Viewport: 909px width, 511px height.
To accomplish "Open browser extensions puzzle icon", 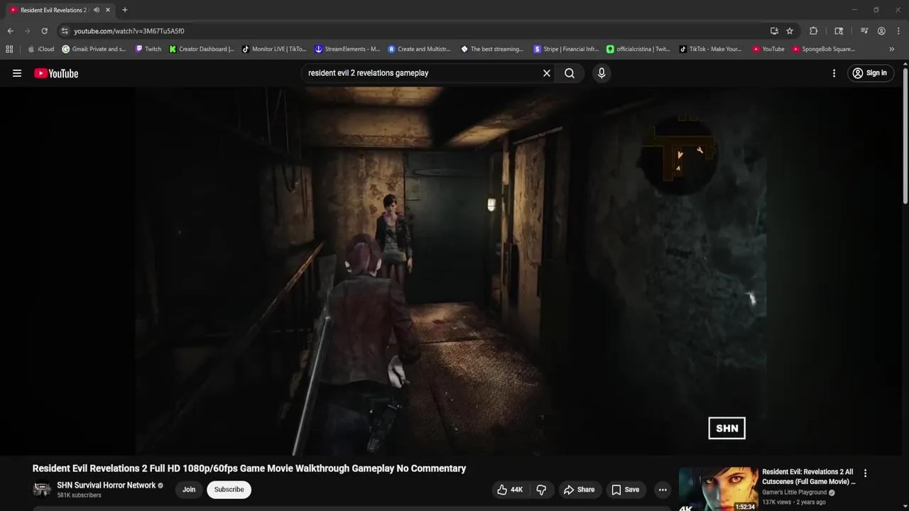I will click(814, 31).
